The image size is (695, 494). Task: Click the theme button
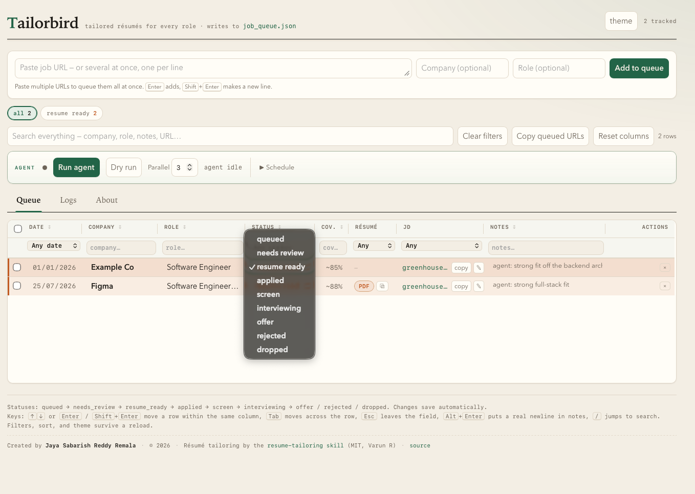(x=621, y=21)
